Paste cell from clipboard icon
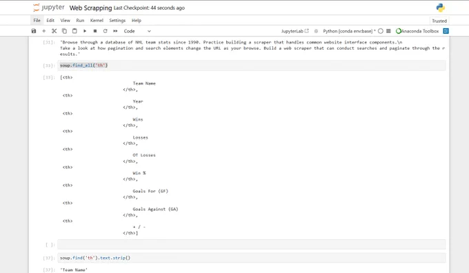Image resolution: width=469 pixels, height=273 pixels. coord(74,31)
